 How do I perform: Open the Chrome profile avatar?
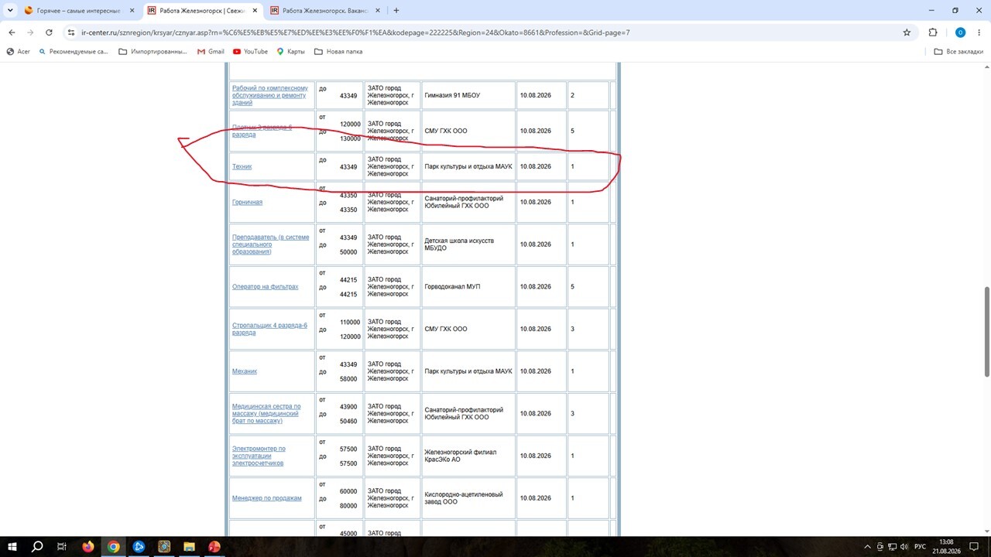click(960, 32)
